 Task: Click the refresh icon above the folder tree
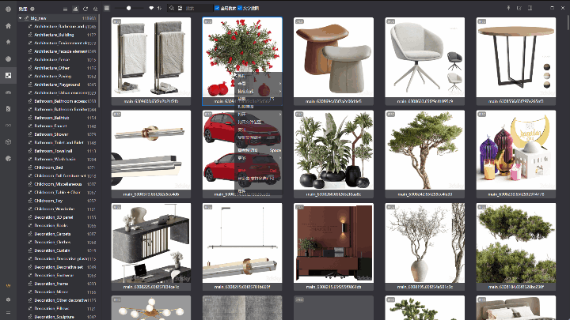(85, 7)
